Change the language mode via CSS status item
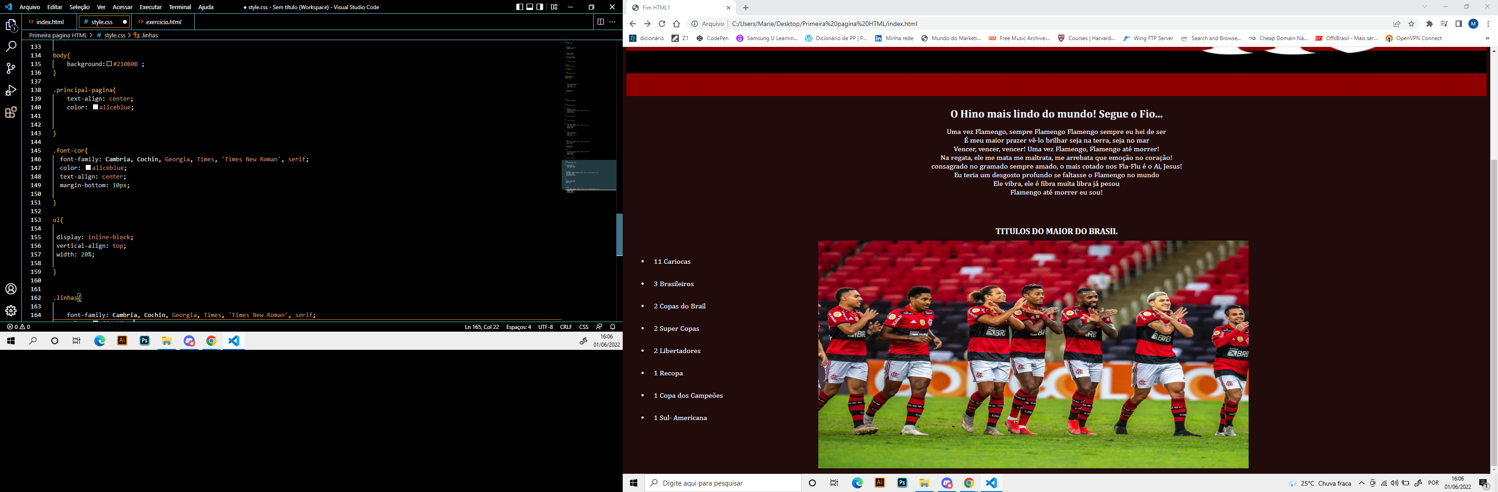The image size is (1498, 492). pos(584,327)
